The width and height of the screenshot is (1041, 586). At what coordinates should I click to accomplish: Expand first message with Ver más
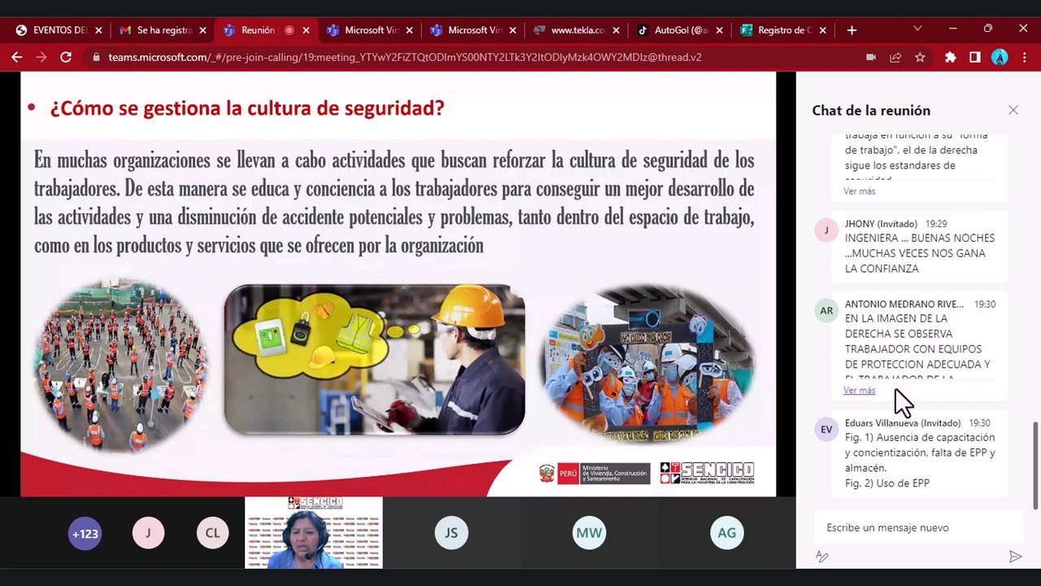859,190
